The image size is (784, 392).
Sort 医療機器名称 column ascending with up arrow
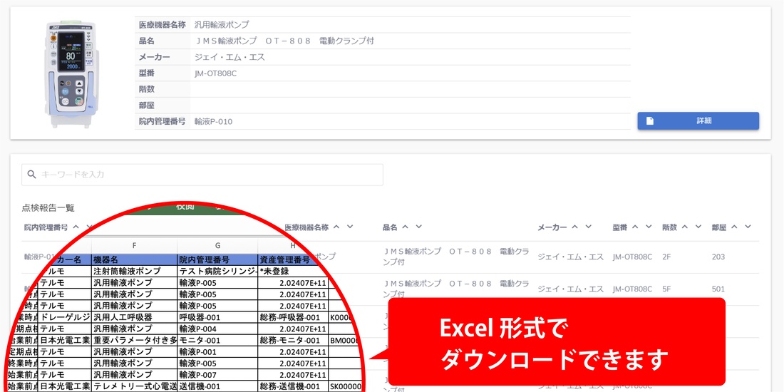[x=337, y=227]
